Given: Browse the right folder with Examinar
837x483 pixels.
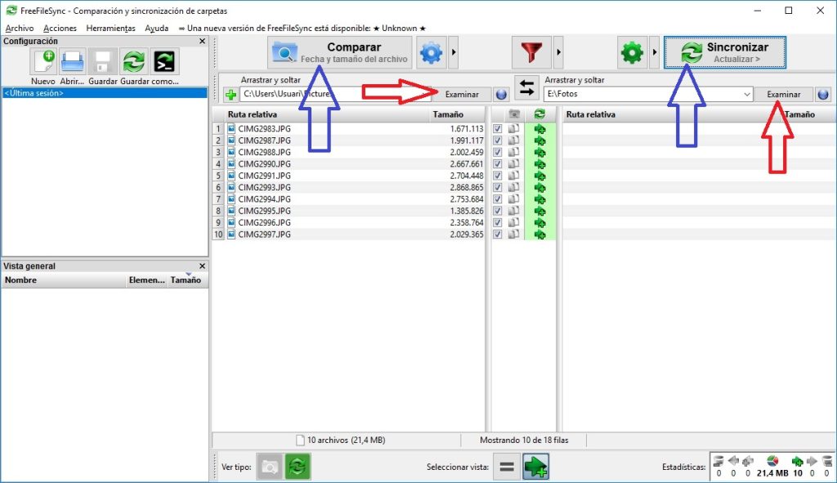Looking at the screenshot, I should click(784, 95).
